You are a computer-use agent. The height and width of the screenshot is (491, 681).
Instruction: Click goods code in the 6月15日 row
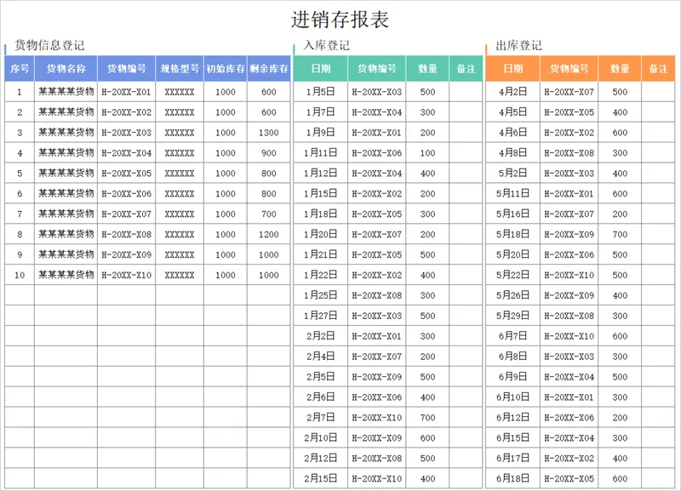pyautogui.click(x=569, y=437)
